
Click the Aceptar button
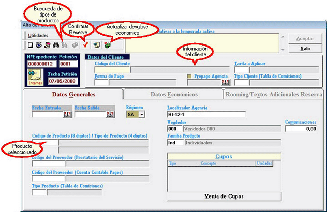pyautogui.click(x=305, y=39)
